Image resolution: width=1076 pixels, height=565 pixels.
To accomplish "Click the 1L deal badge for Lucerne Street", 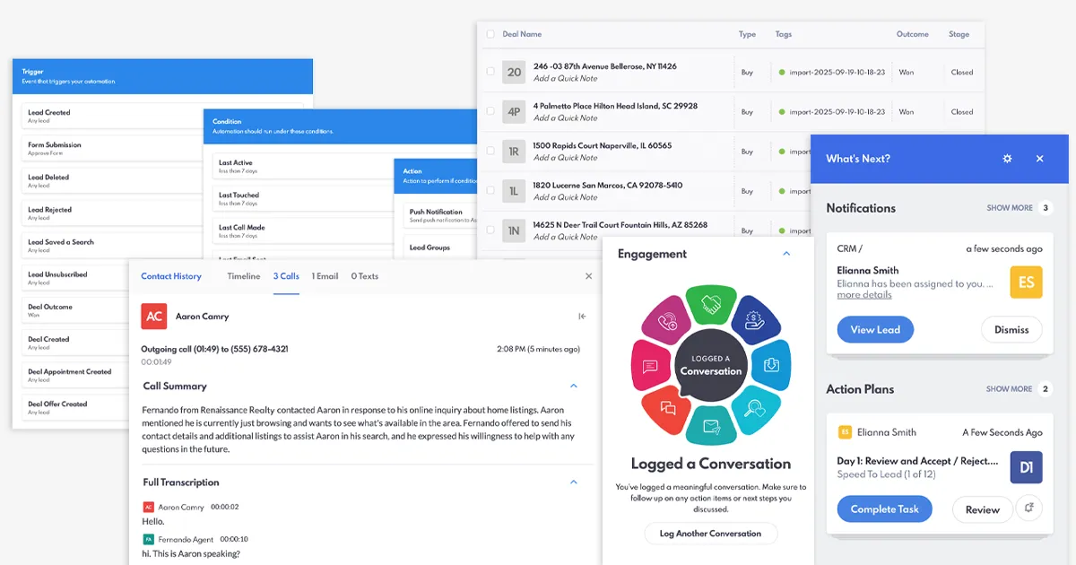I will point(514,191).
